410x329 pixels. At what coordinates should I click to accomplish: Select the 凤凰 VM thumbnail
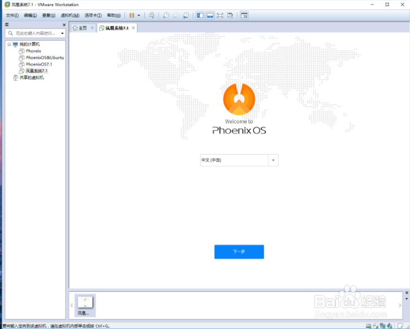pos(85,305)
